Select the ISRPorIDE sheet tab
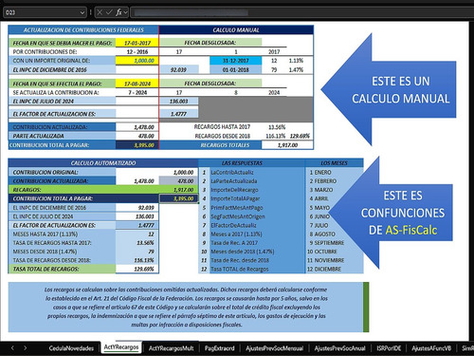474x356 pixels. pyautogui.click(x=389, y=348)
